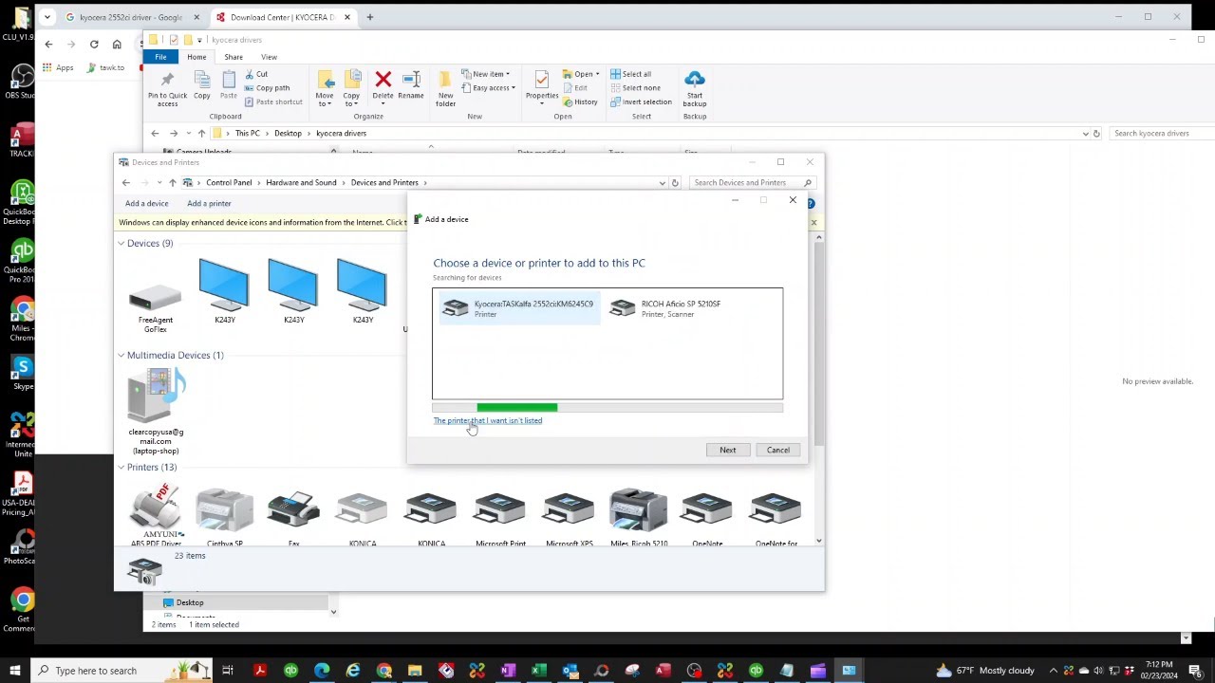Show hidden system tray icons
The width and height of the screenshot is (1215, 683).
click(1054, 671)
